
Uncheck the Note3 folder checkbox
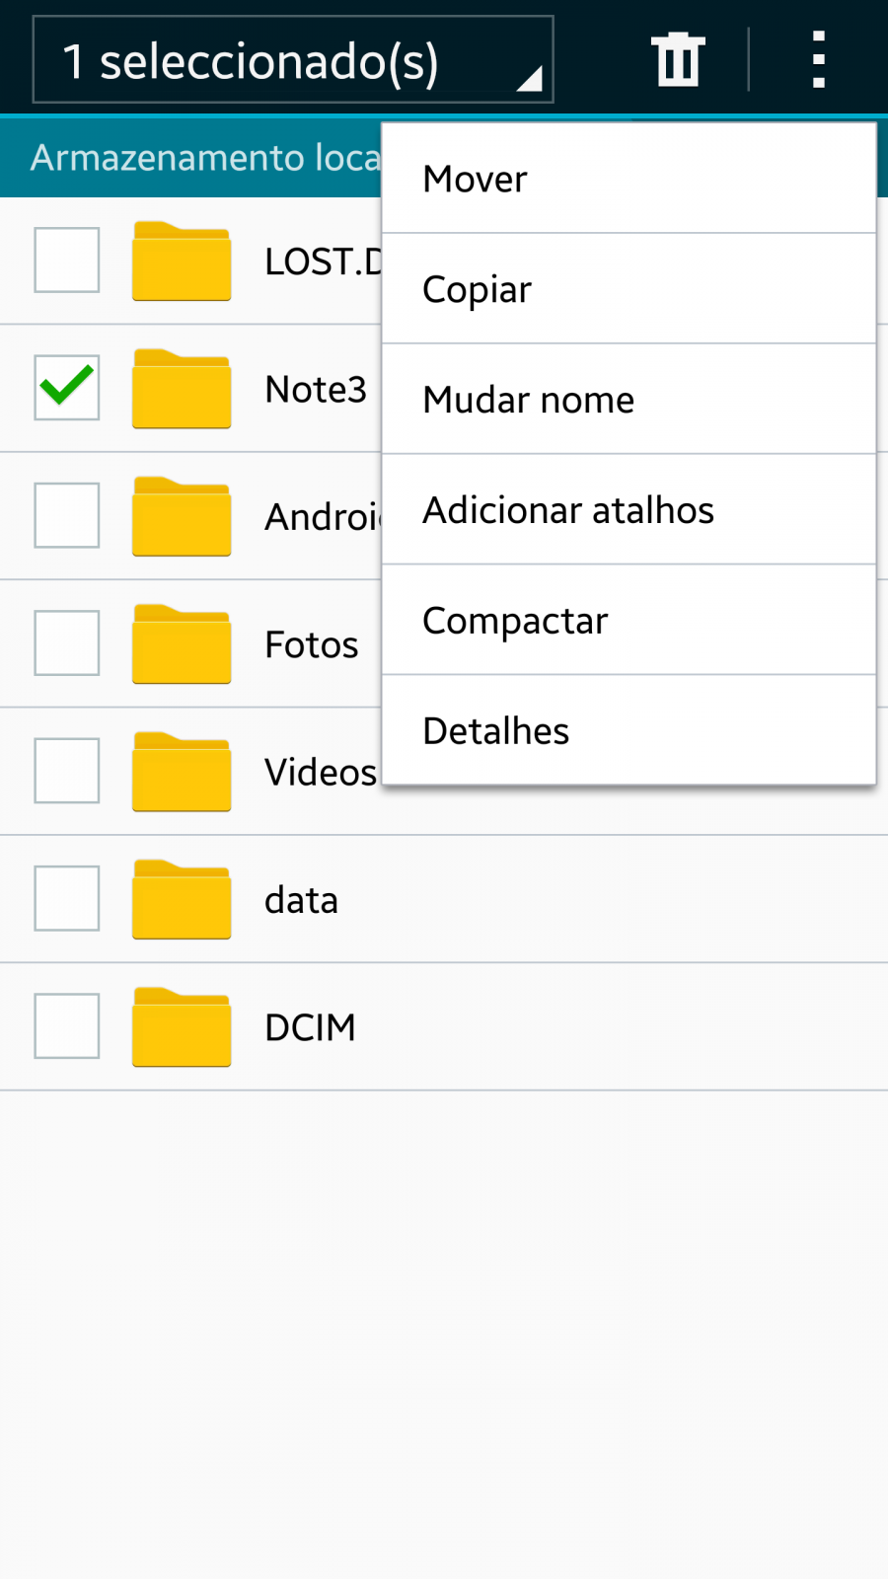click(67, 387)
